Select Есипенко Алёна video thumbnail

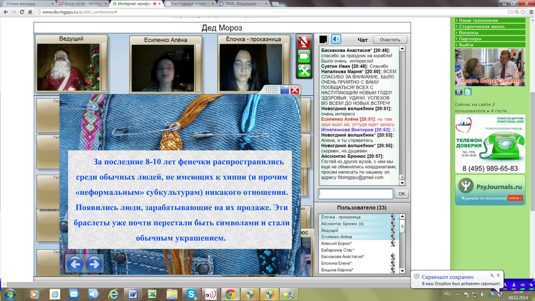pos(165,65)
